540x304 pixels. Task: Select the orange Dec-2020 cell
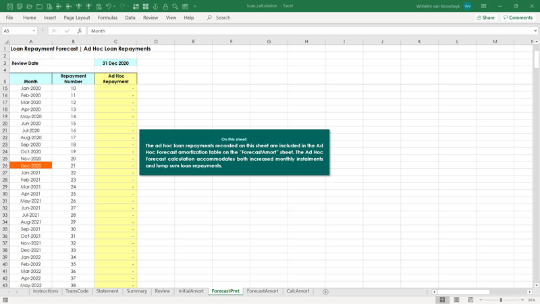click(x=30, y=166)
